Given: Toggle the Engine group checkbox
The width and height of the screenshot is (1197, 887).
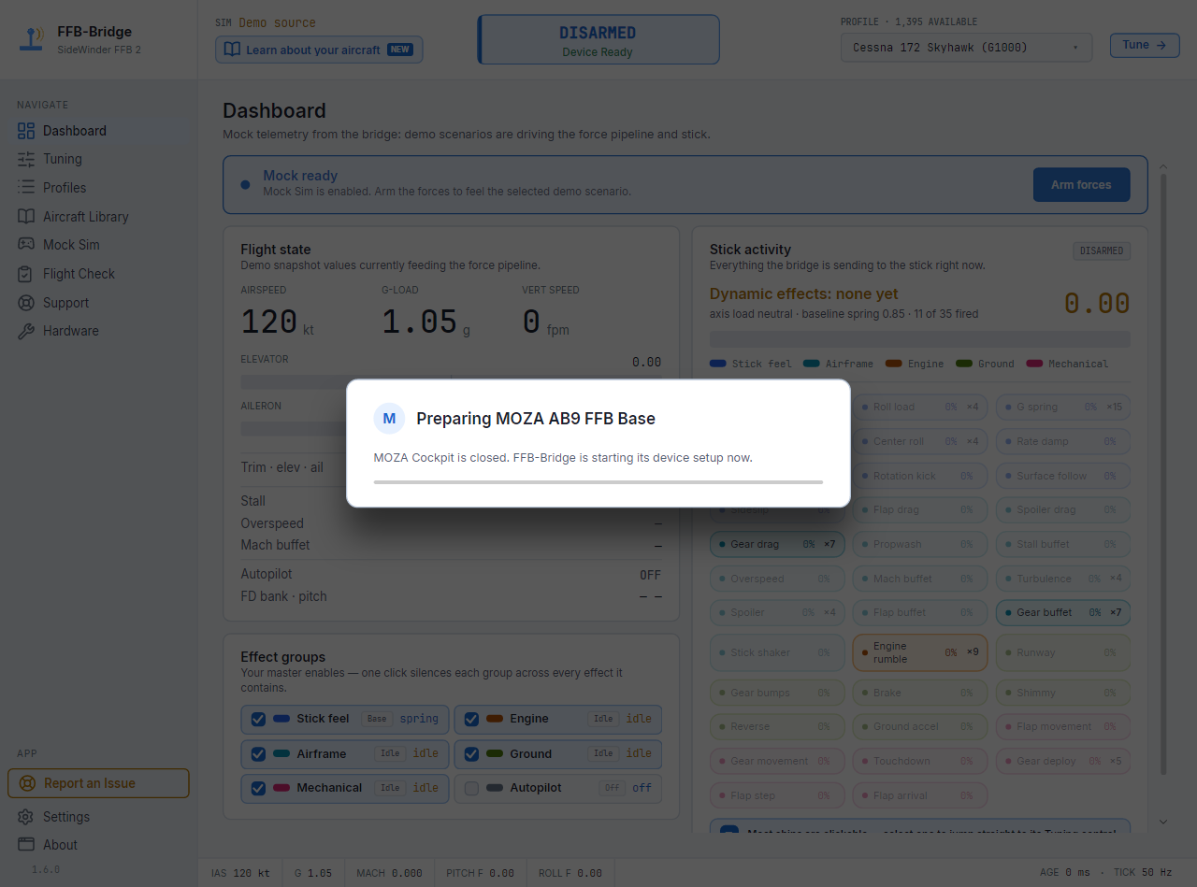Looking at the screenshot, I should pos(471,720).
